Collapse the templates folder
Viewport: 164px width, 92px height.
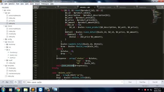point(4,66)
